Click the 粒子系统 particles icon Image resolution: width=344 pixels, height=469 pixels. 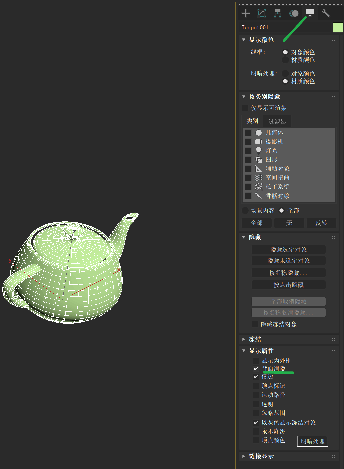(x=259, y=187)
